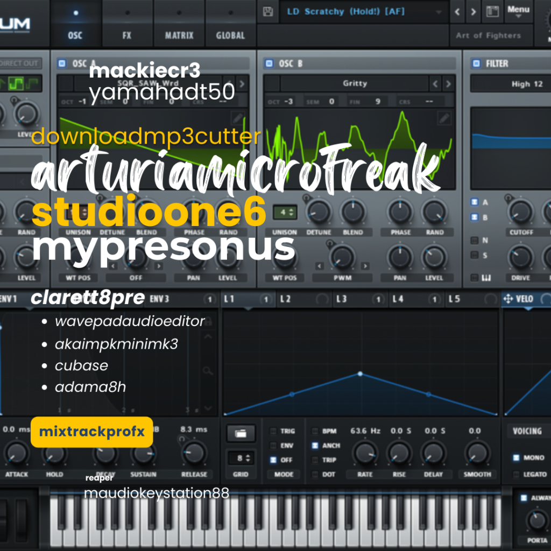
Task: Enable LFO TRIG mode
Action: point(273,431)
